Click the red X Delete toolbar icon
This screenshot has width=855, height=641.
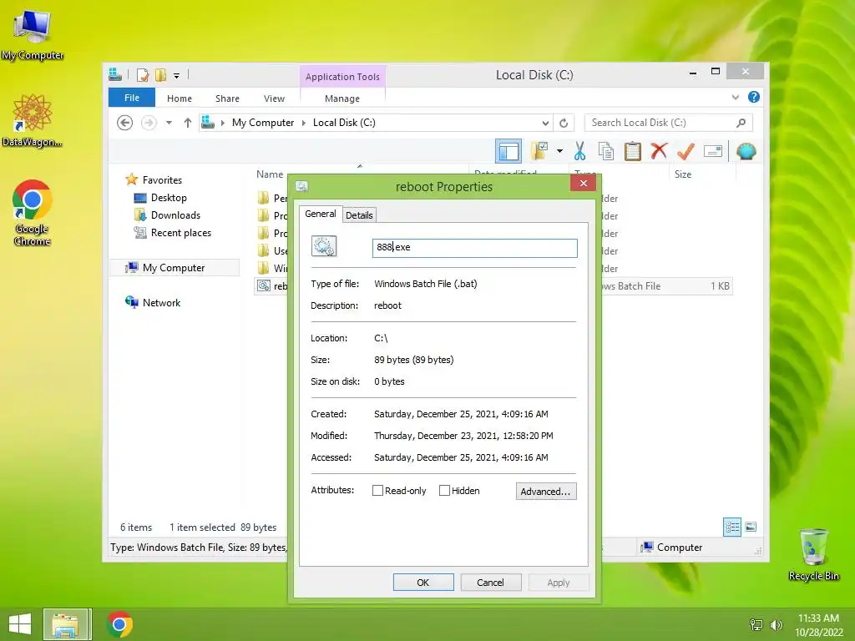pos(659,151)
